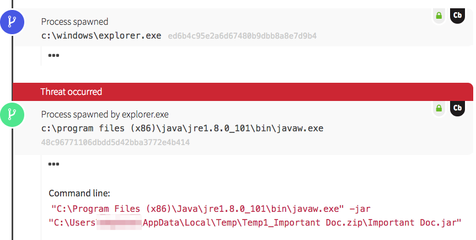Click the javaw.exe process path
The image size is (476, 240).
[182, 128]
